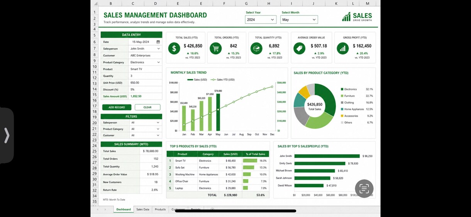Click the Sales Amount value 1,852.50
Image resolution: width=471 pixels, height=217 pixels.
pos(136,96)
